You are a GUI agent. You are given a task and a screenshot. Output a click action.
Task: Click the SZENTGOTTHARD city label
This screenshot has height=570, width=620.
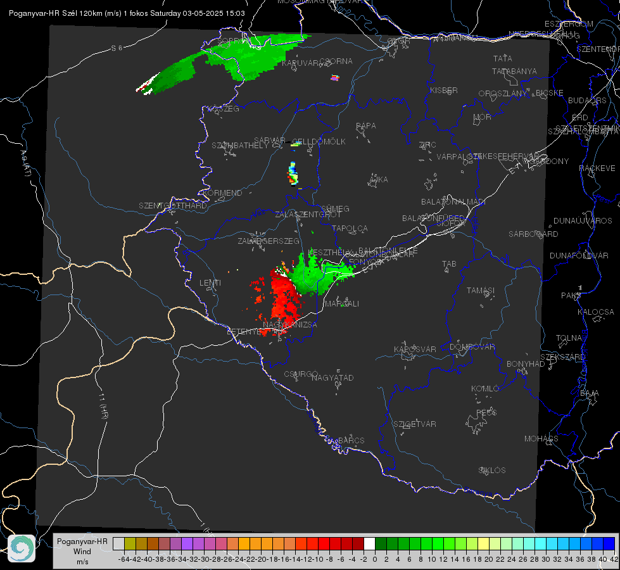pos(173,206)
